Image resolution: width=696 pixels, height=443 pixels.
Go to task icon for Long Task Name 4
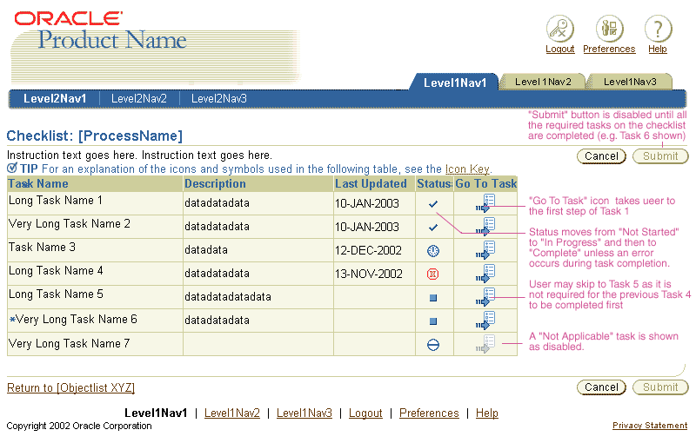[x=485, y=274]
